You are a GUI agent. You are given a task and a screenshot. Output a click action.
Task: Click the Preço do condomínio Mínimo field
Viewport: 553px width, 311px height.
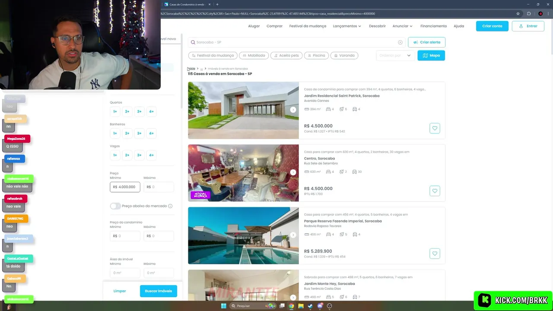[125, 236]
